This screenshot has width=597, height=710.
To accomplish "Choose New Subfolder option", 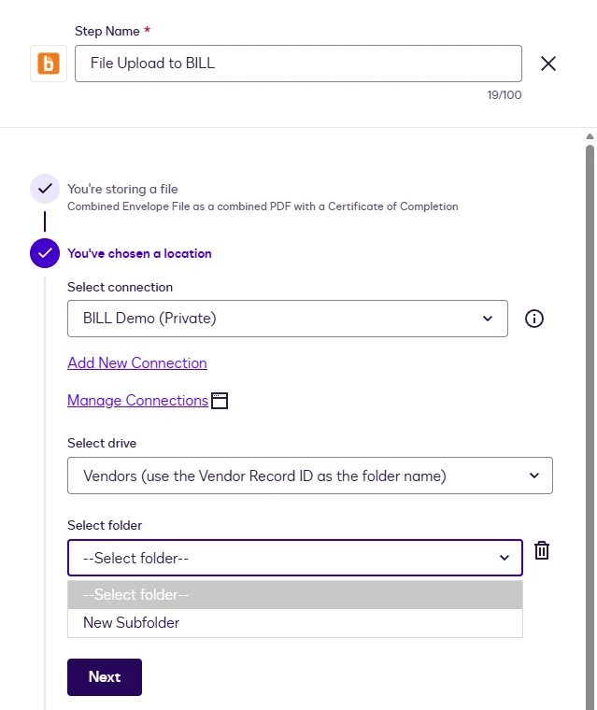I will point(295,622).
